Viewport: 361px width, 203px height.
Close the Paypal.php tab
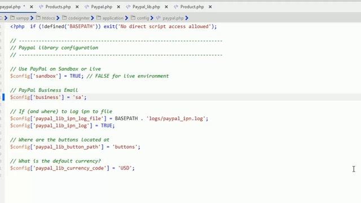coord(118,7)
